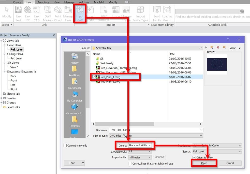The width and height of the screenshot is (250, 174).
Task: Click the Import Family Types icon
Action: [140, 14]
